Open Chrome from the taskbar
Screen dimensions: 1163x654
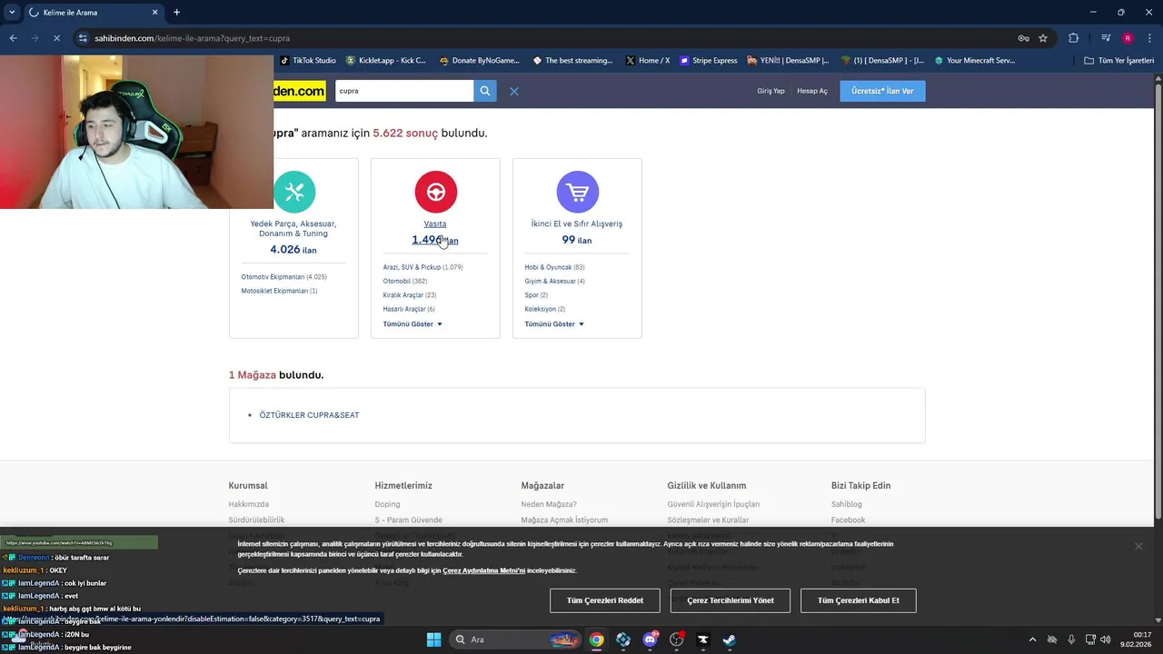coord(596,639)
